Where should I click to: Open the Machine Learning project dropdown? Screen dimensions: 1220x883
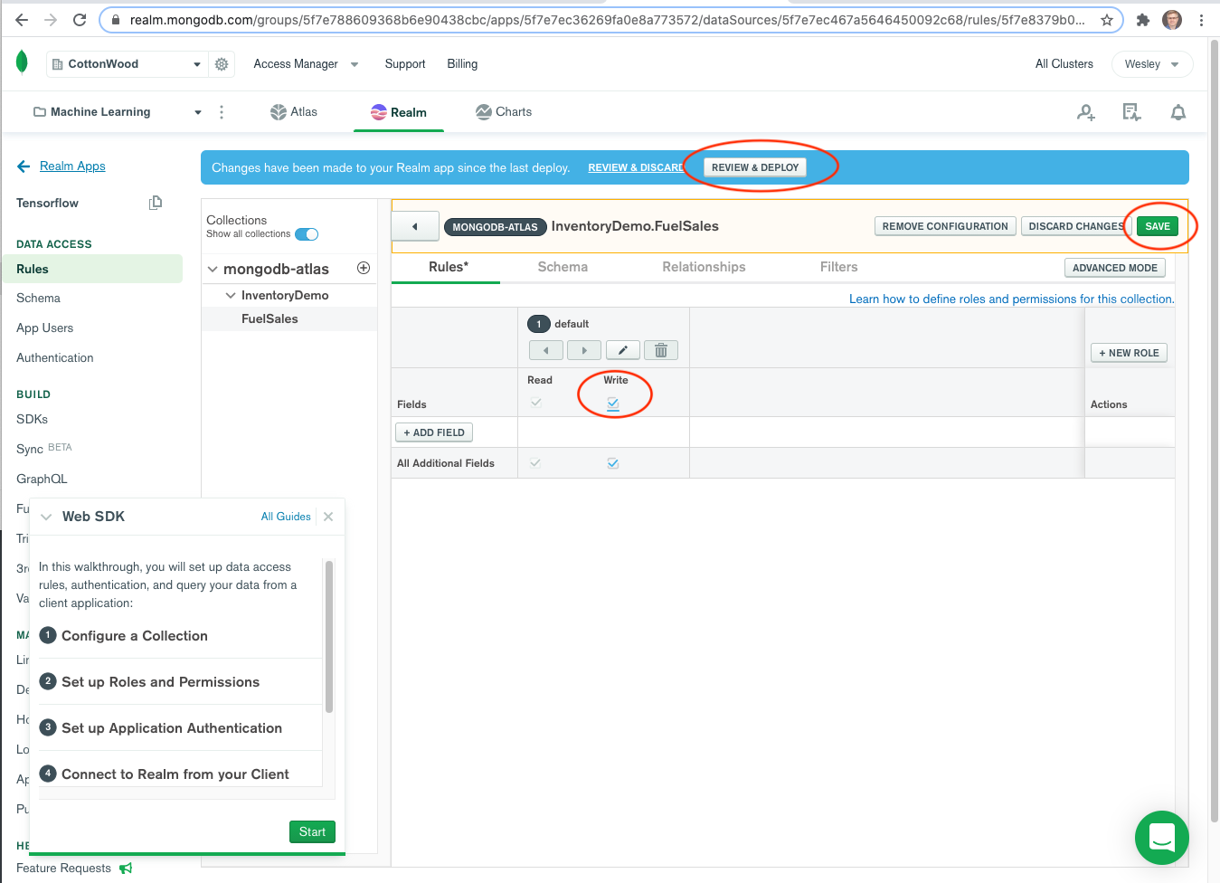click(118, 112)
